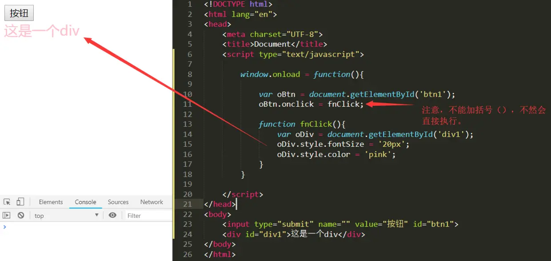Viewport: 551px width, 261px height.
Task: Switch to the Console tab
Action: 85,202
